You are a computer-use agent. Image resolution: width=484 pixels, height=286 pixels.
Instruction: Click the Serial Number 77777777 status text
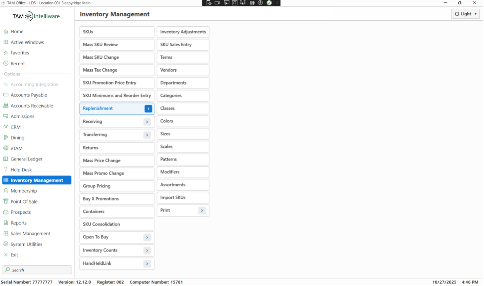click(27, 282)
